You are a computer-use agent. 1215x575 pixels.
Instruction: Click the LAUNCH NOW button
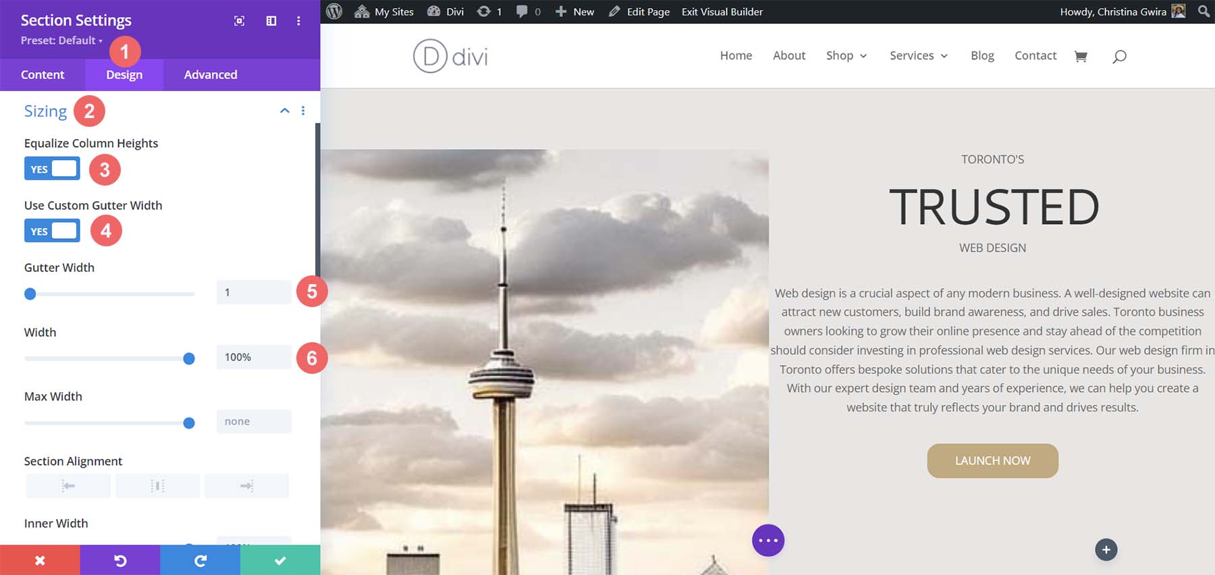(992, 461)
